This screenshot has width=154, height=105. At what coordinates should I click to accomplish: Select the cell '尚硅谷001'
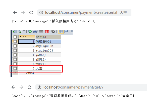point(48,41)
